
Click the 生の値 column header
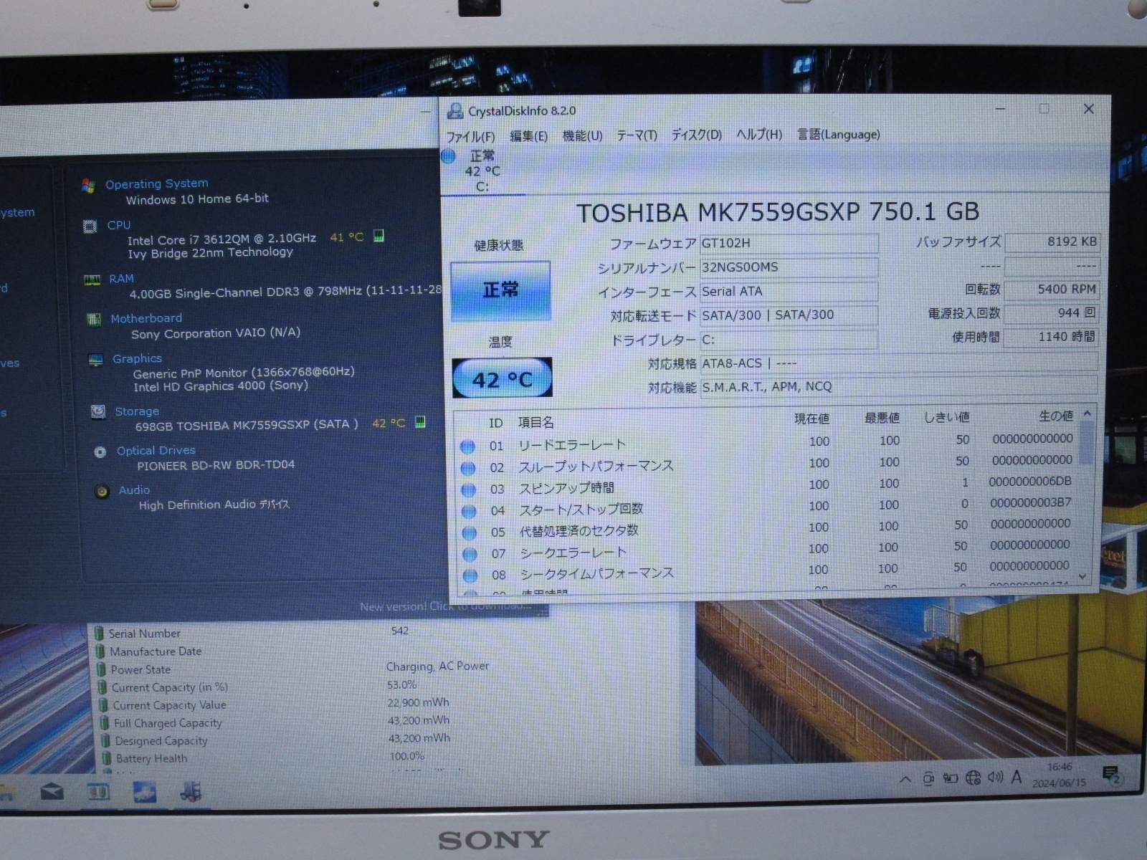coord(1056,416)
